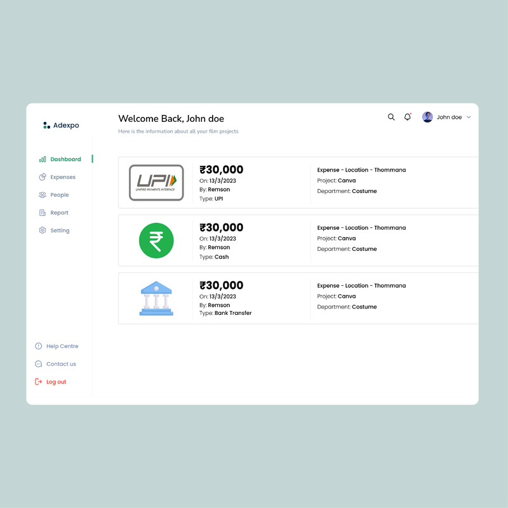Click the green rupee Cash thumbnail
The width and height of the screenshot is (508, 508).
pyautogui.click(x=156, y=241)
